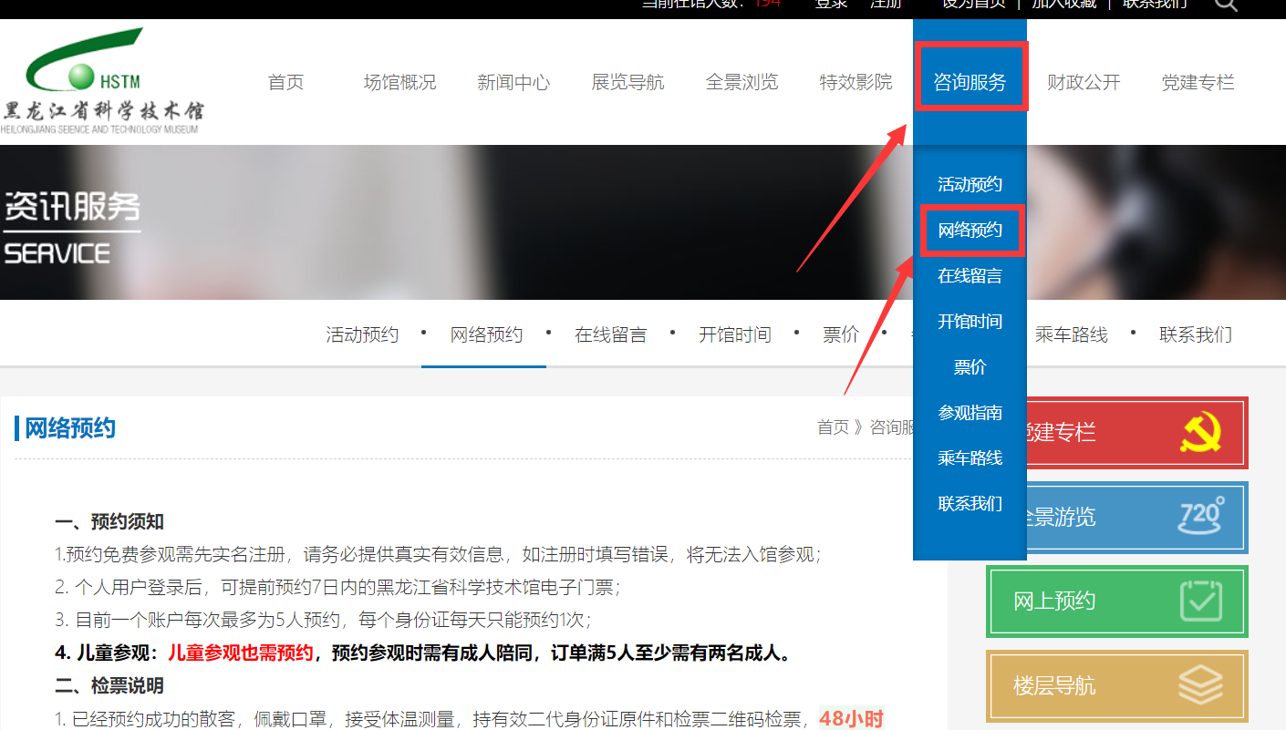Choose 开馆时间 from the dropdown list
Image resolution: width=1286 pixels, height=730 pixels.
point(970,322)
